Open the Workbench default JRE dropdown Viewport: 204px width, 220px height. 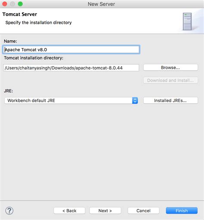tap(71, 100)
